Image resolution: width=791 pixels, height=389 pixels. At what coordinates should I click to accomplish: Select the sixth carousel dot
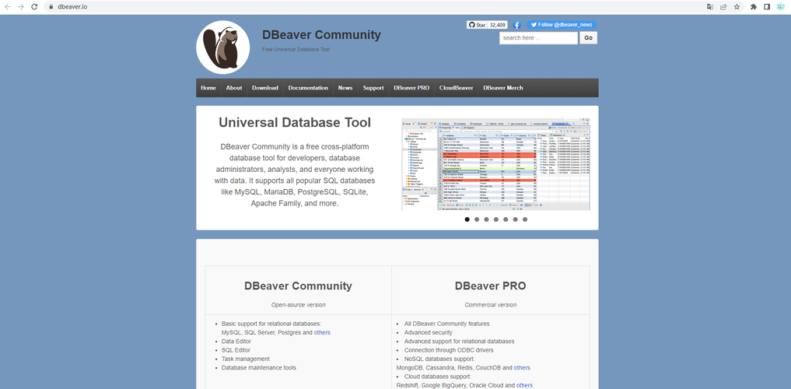coord(515,219)
